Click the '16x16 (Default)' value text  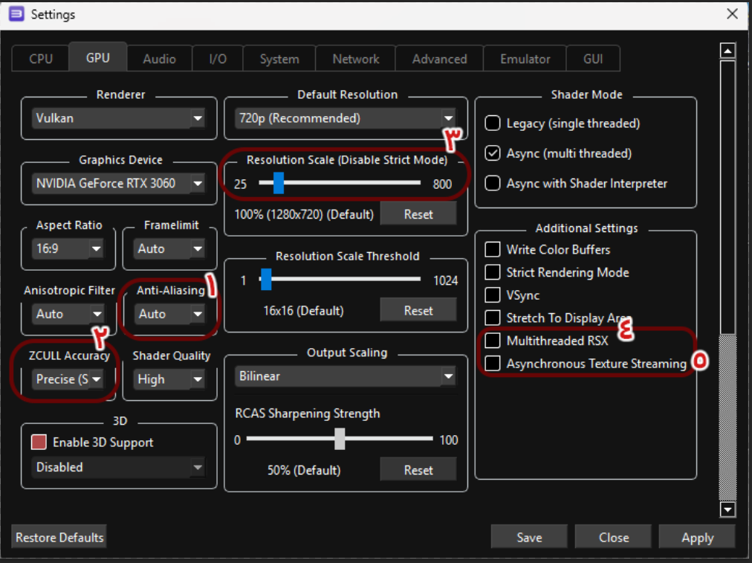click(x=303, y=311)
